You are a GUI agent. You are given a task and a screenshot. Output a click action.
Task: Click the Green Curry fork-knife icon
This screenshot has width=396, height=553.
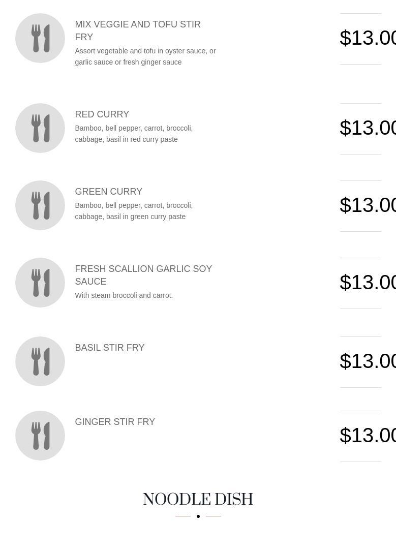click(x=40, y=205)
